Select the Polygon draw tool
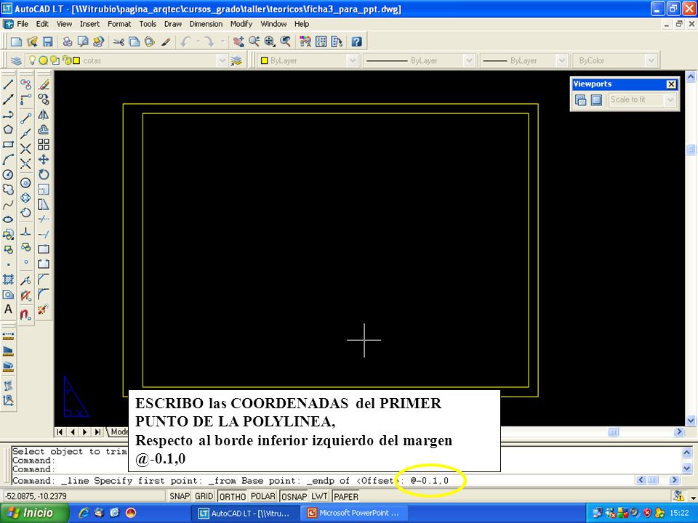 pyautogui.click(x=8, y=129)
